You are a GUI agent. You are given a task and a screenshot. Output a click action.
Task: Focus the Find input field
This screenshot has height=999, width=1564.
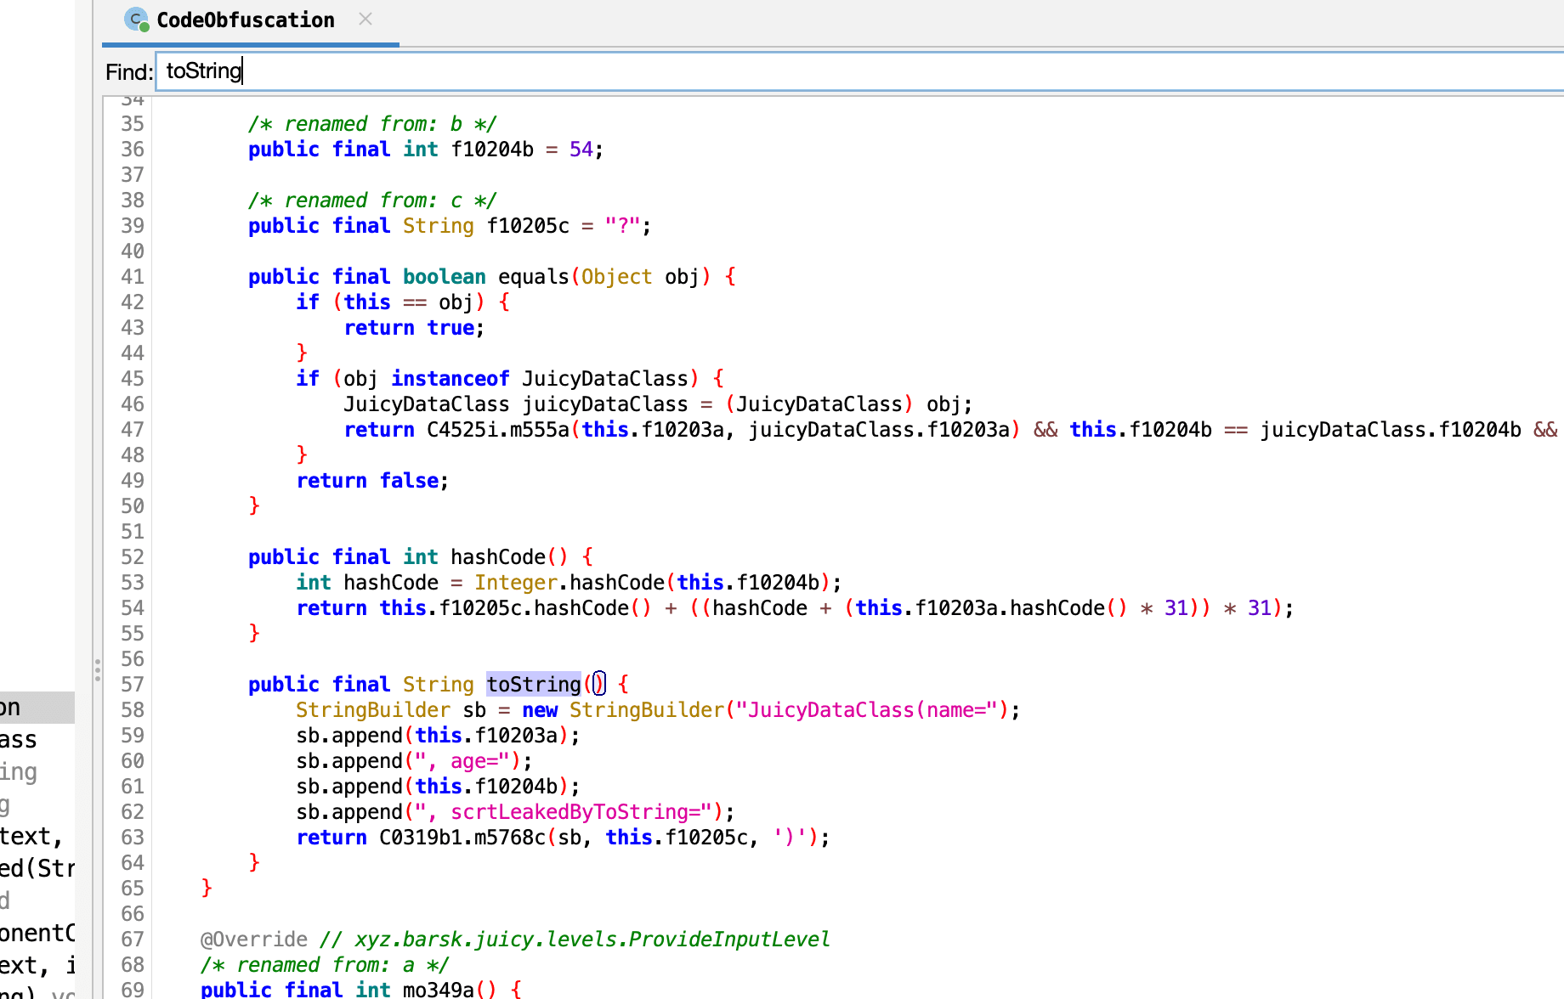[x=858, y=71]
